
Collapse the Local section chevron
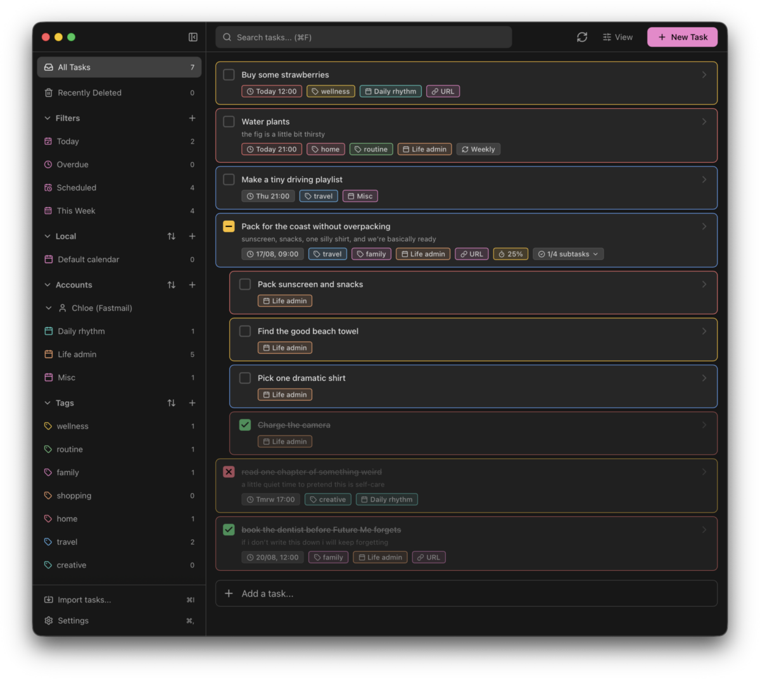pyautogui.click(x=47, y=236)
